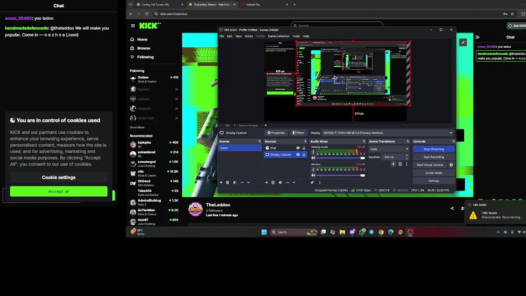Image resolution: width=526 pixels, height=296 pixels.
Task: Click the share icon beside TheLaddoo channel
Action: tap(452, 208)
